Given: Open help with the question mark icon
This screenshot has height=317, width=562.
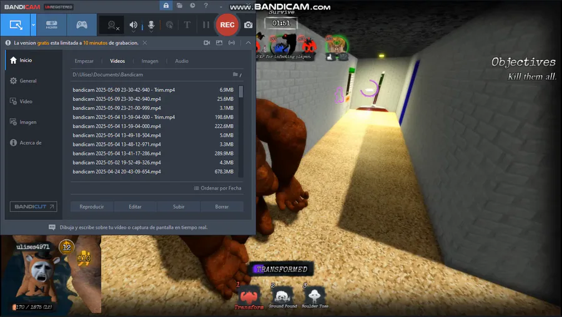Looking at the screenshot, I should [205, 6].
